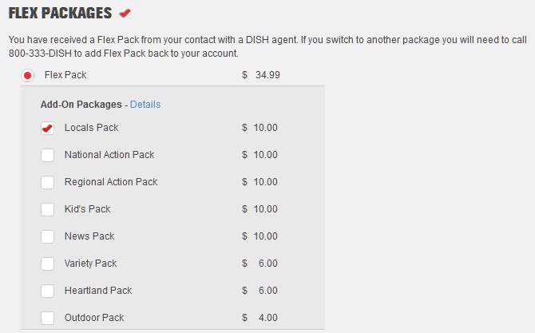Add the News Pack via checkbox

47,236
